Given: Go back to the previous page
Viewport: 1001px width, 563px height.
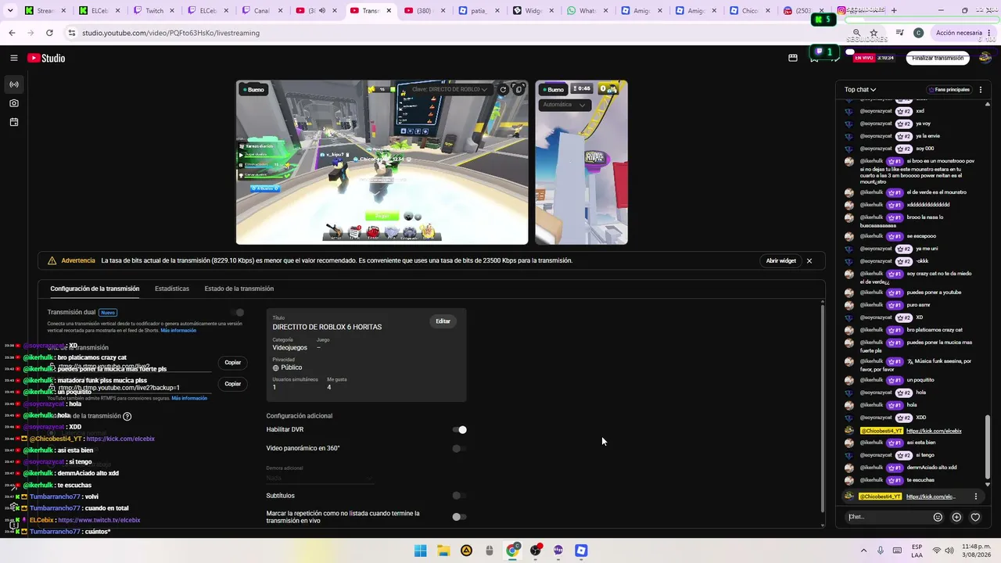Looking at the screenshot, I should click(12, 33).
